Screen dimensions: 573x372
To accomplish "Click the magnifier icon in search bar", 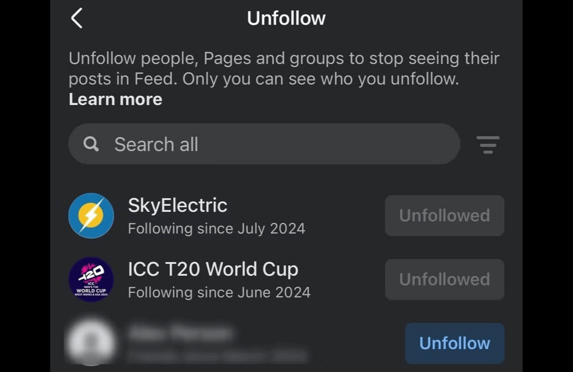I will (91, 144).
